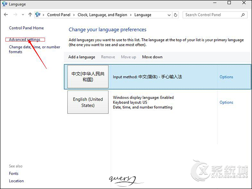Screen dimensions: 252x189
Task: Maximize the Language window
Action: 229,3
